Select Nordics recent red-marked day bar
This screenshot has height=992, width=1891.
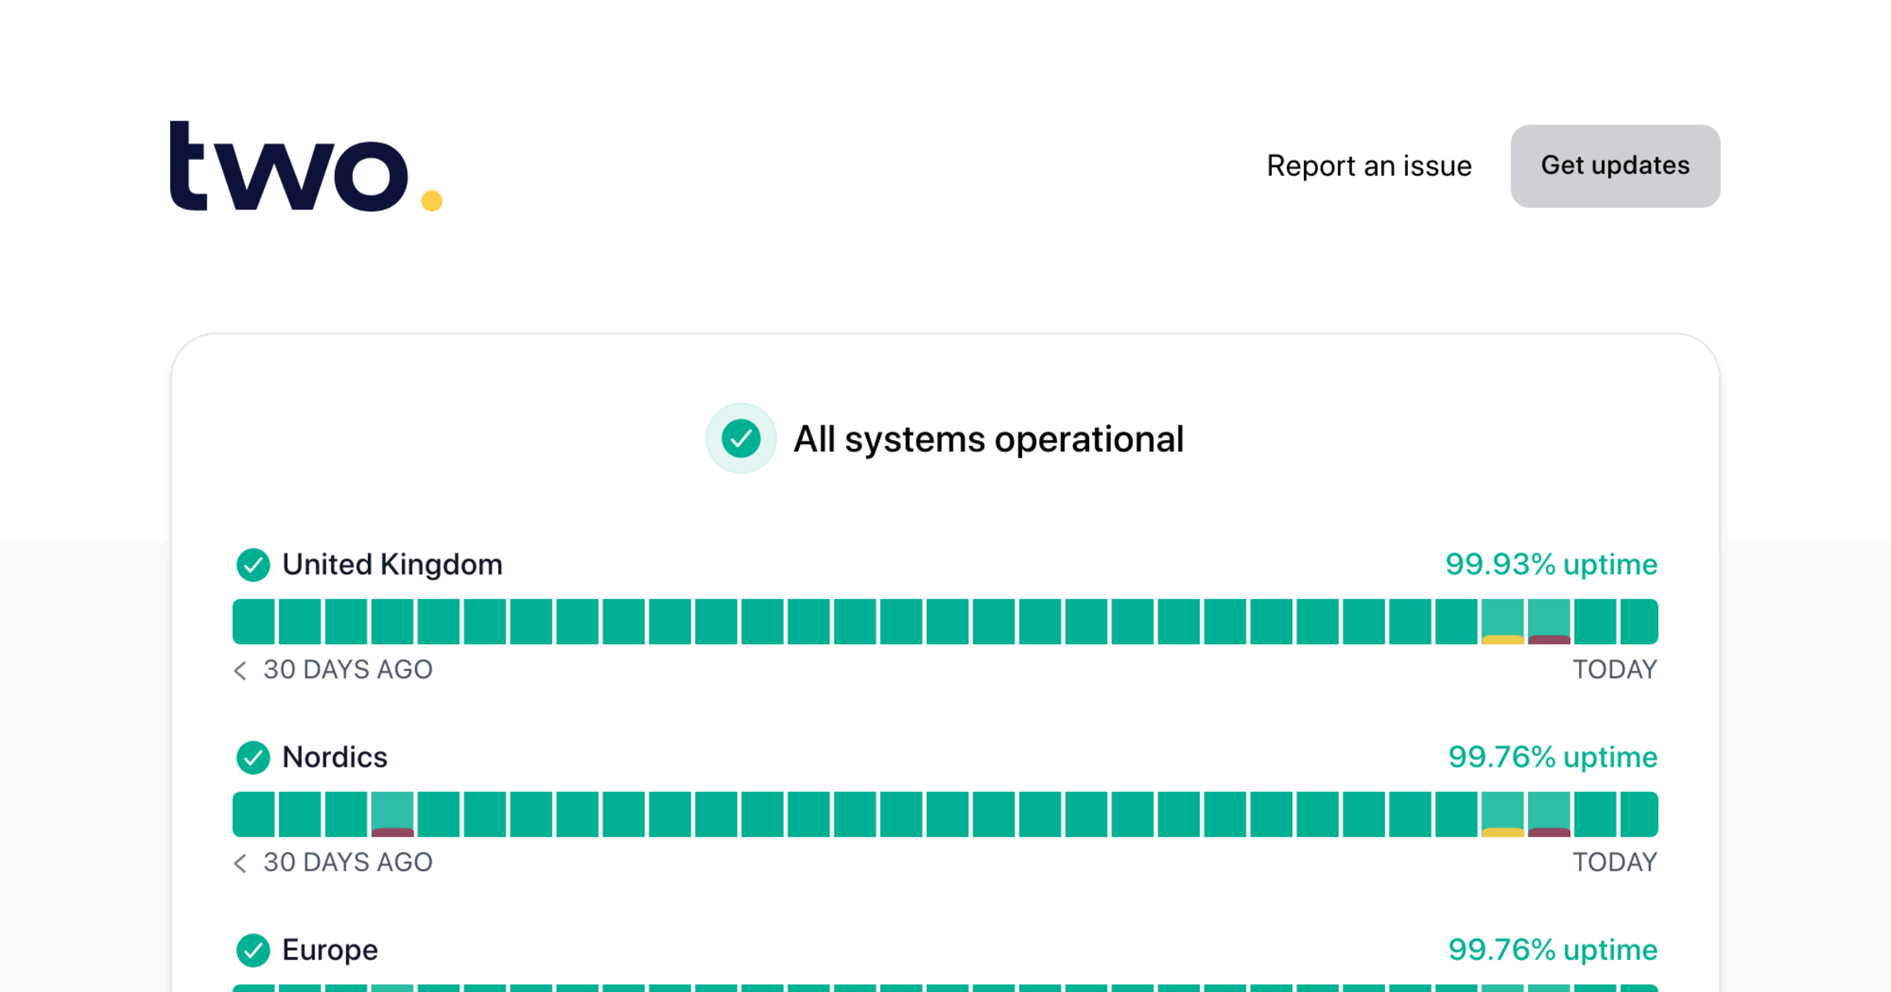(1549, 814)
